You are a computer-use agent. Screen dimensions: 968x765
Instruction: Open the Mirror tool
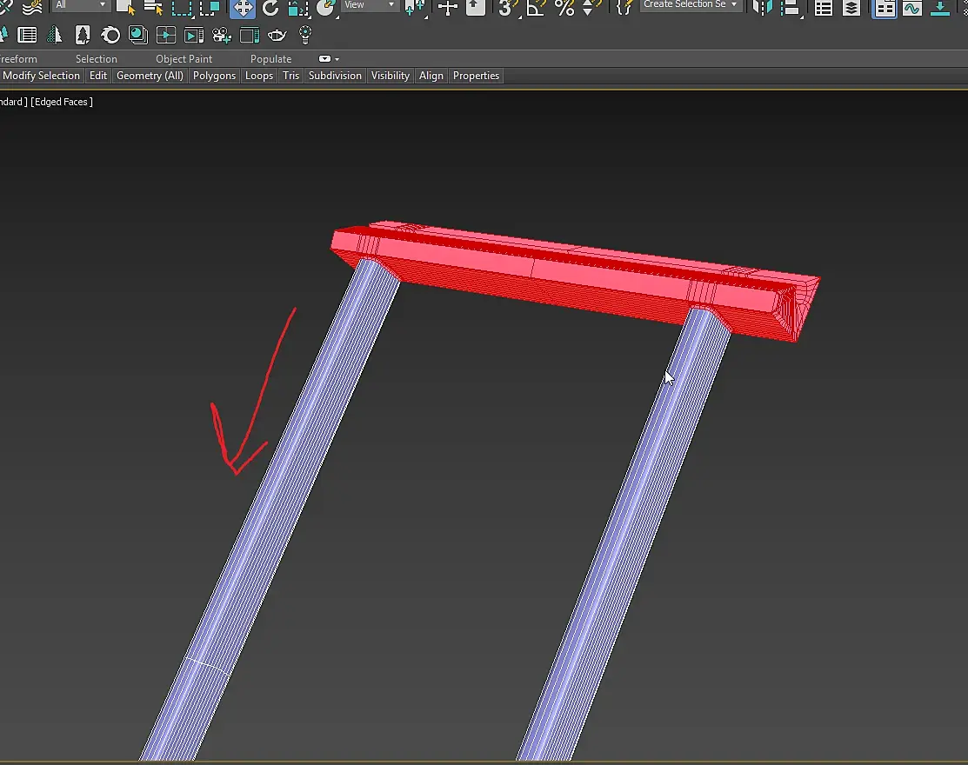[763, 8]
